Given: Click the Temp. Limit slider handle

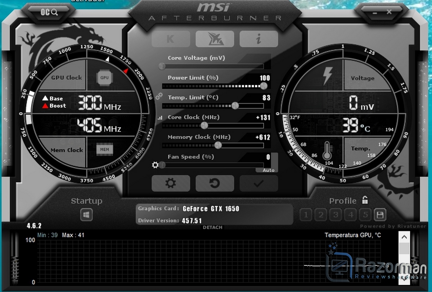Looking at the screenshot, I should coord(235,105).
